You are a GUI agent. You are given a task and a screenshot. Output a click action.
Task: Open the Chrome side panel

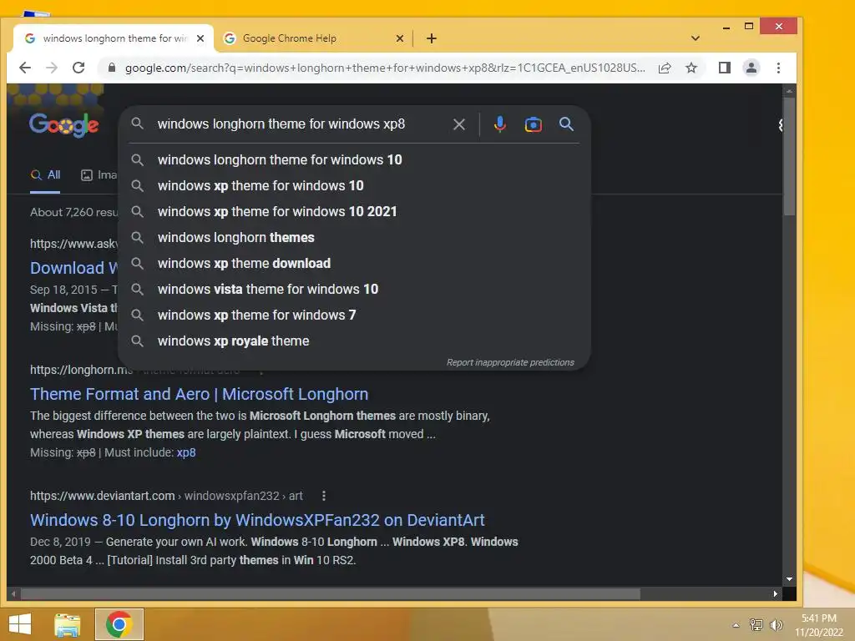724,68
